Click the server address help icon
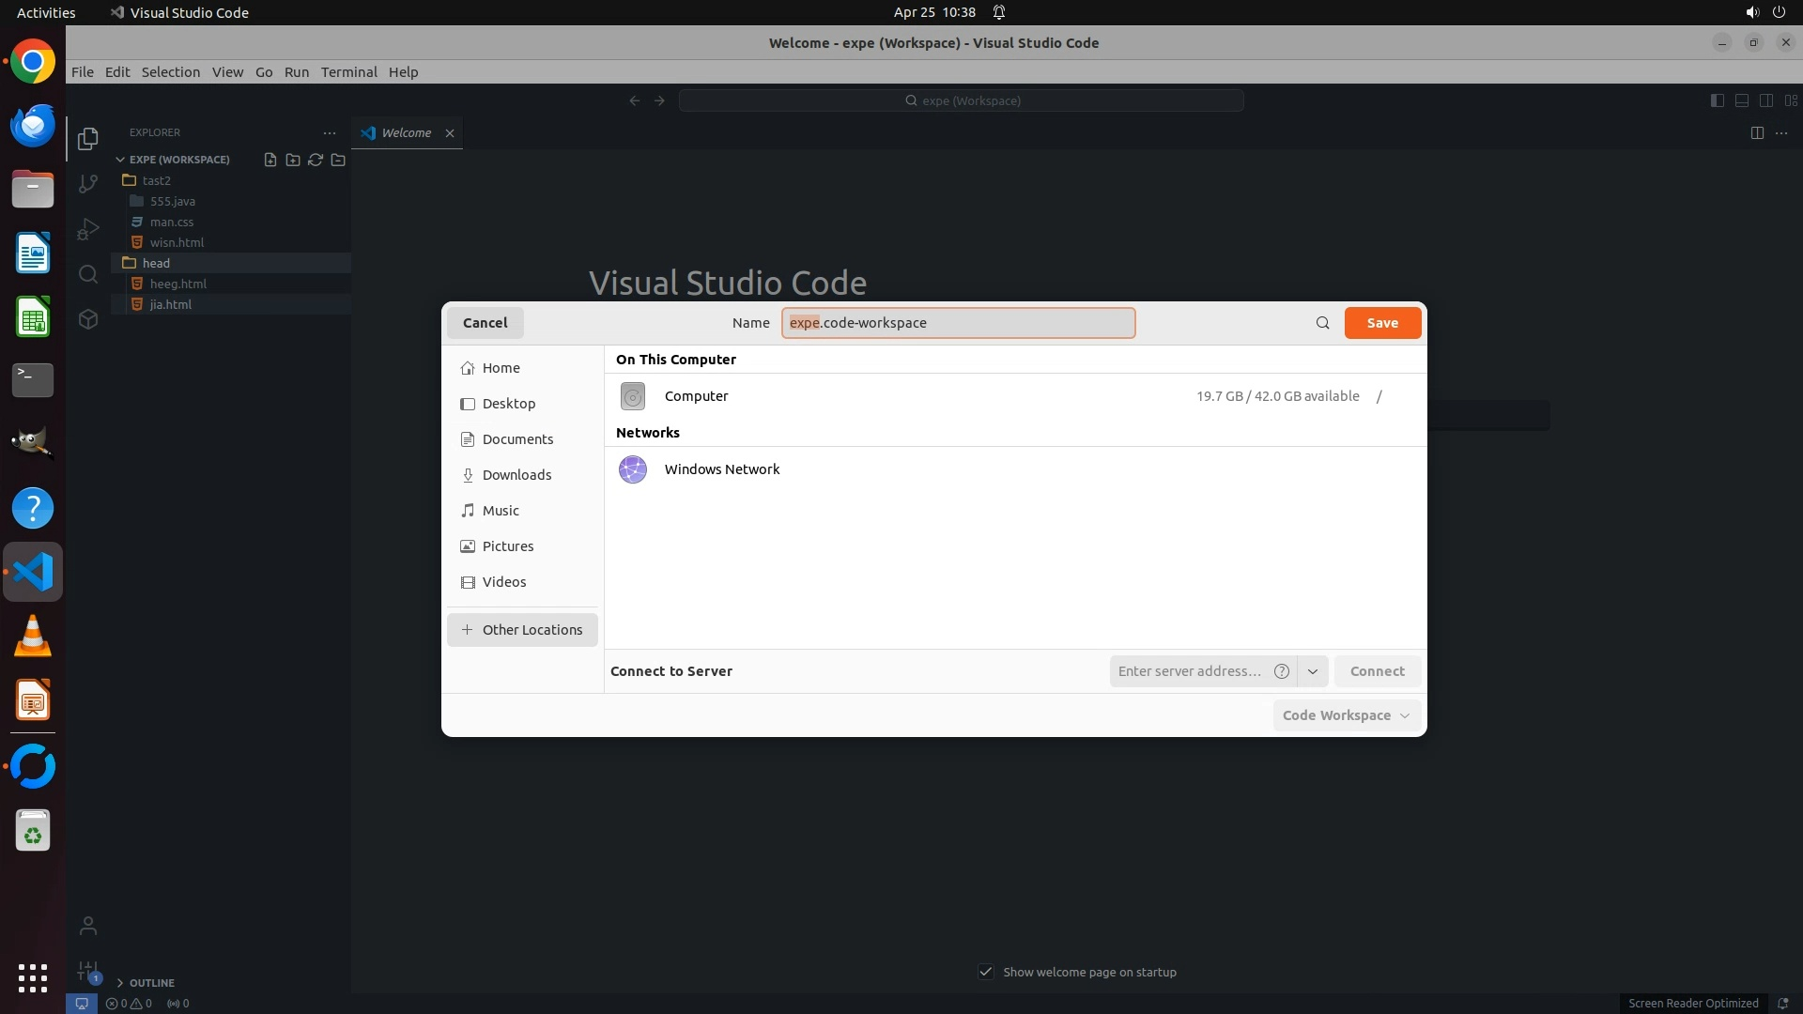 point(1281,671)
